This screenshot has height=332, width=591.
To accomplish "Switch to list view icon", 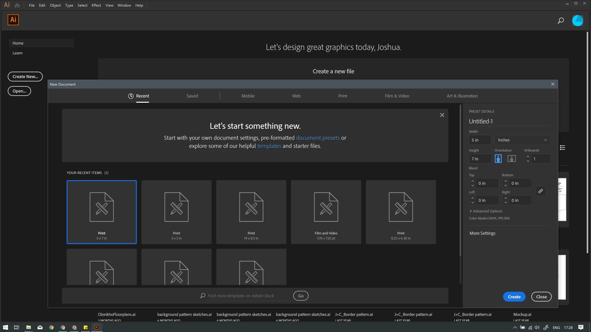I will (562, 148).
